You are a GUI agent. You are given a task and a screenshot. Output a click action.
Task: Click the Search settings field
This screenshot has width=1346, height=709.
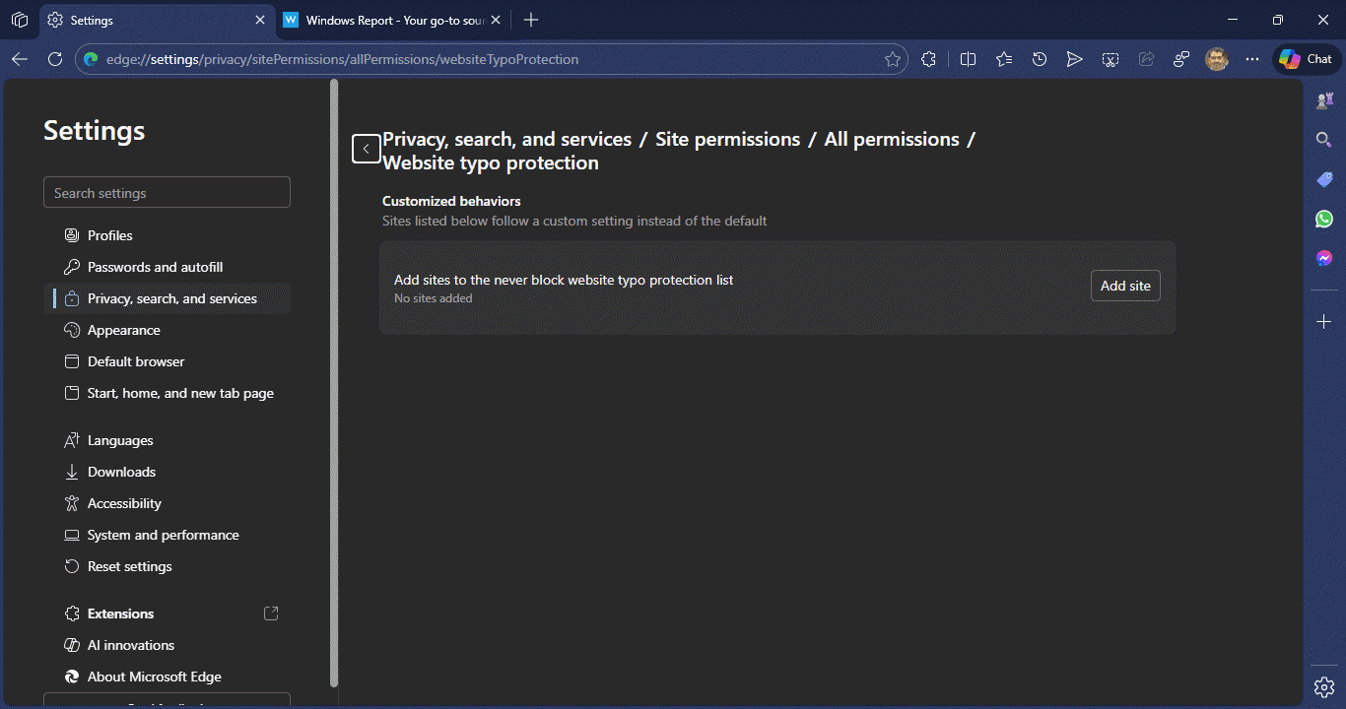point(167,192)
